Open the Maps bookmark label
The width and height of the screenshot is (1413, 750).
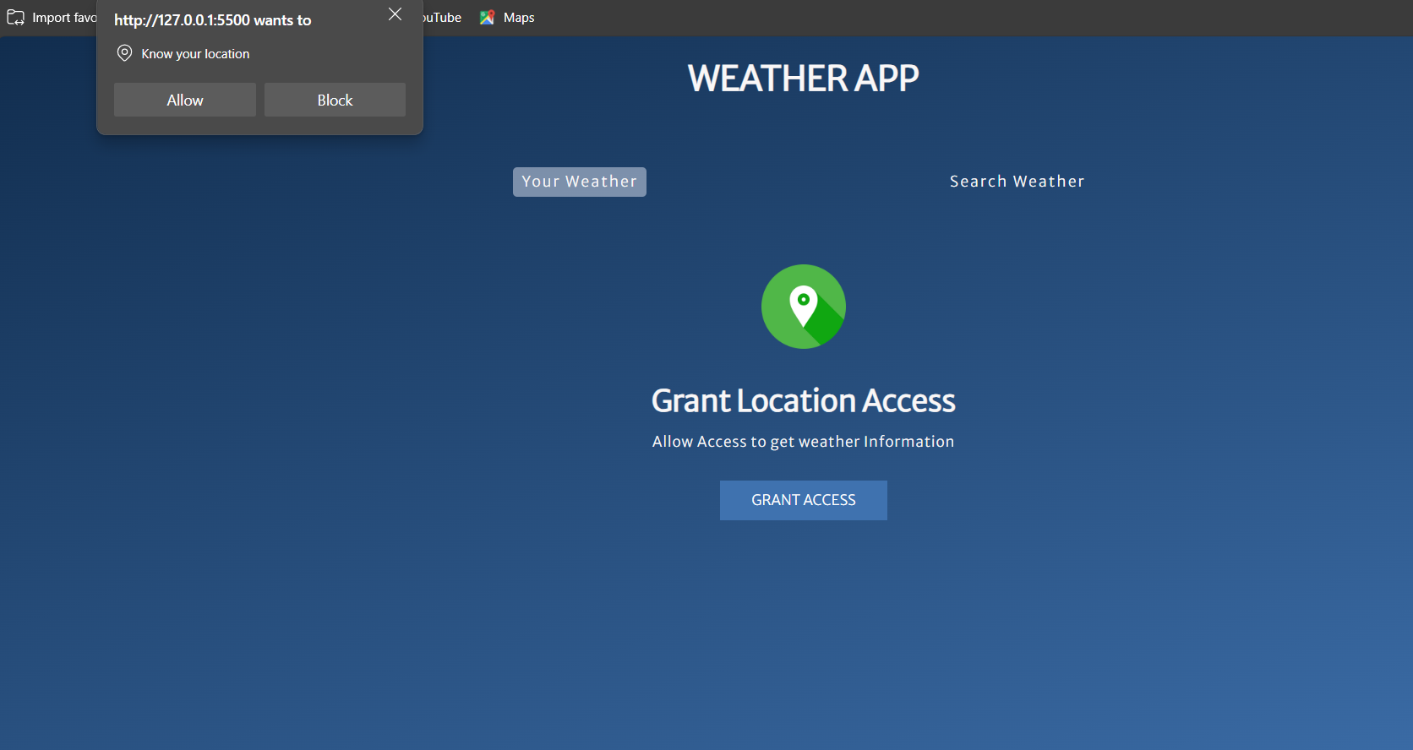(x=519, y=18)
